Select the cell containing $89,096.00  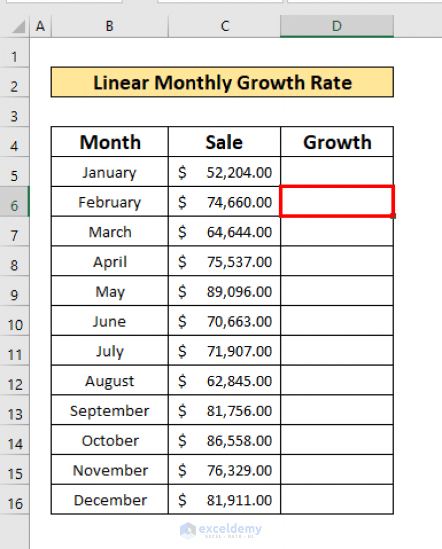224,291
